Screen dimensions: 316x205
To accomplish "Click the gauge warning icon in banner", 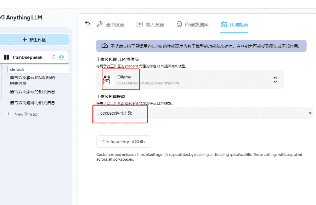I will 105,46.
